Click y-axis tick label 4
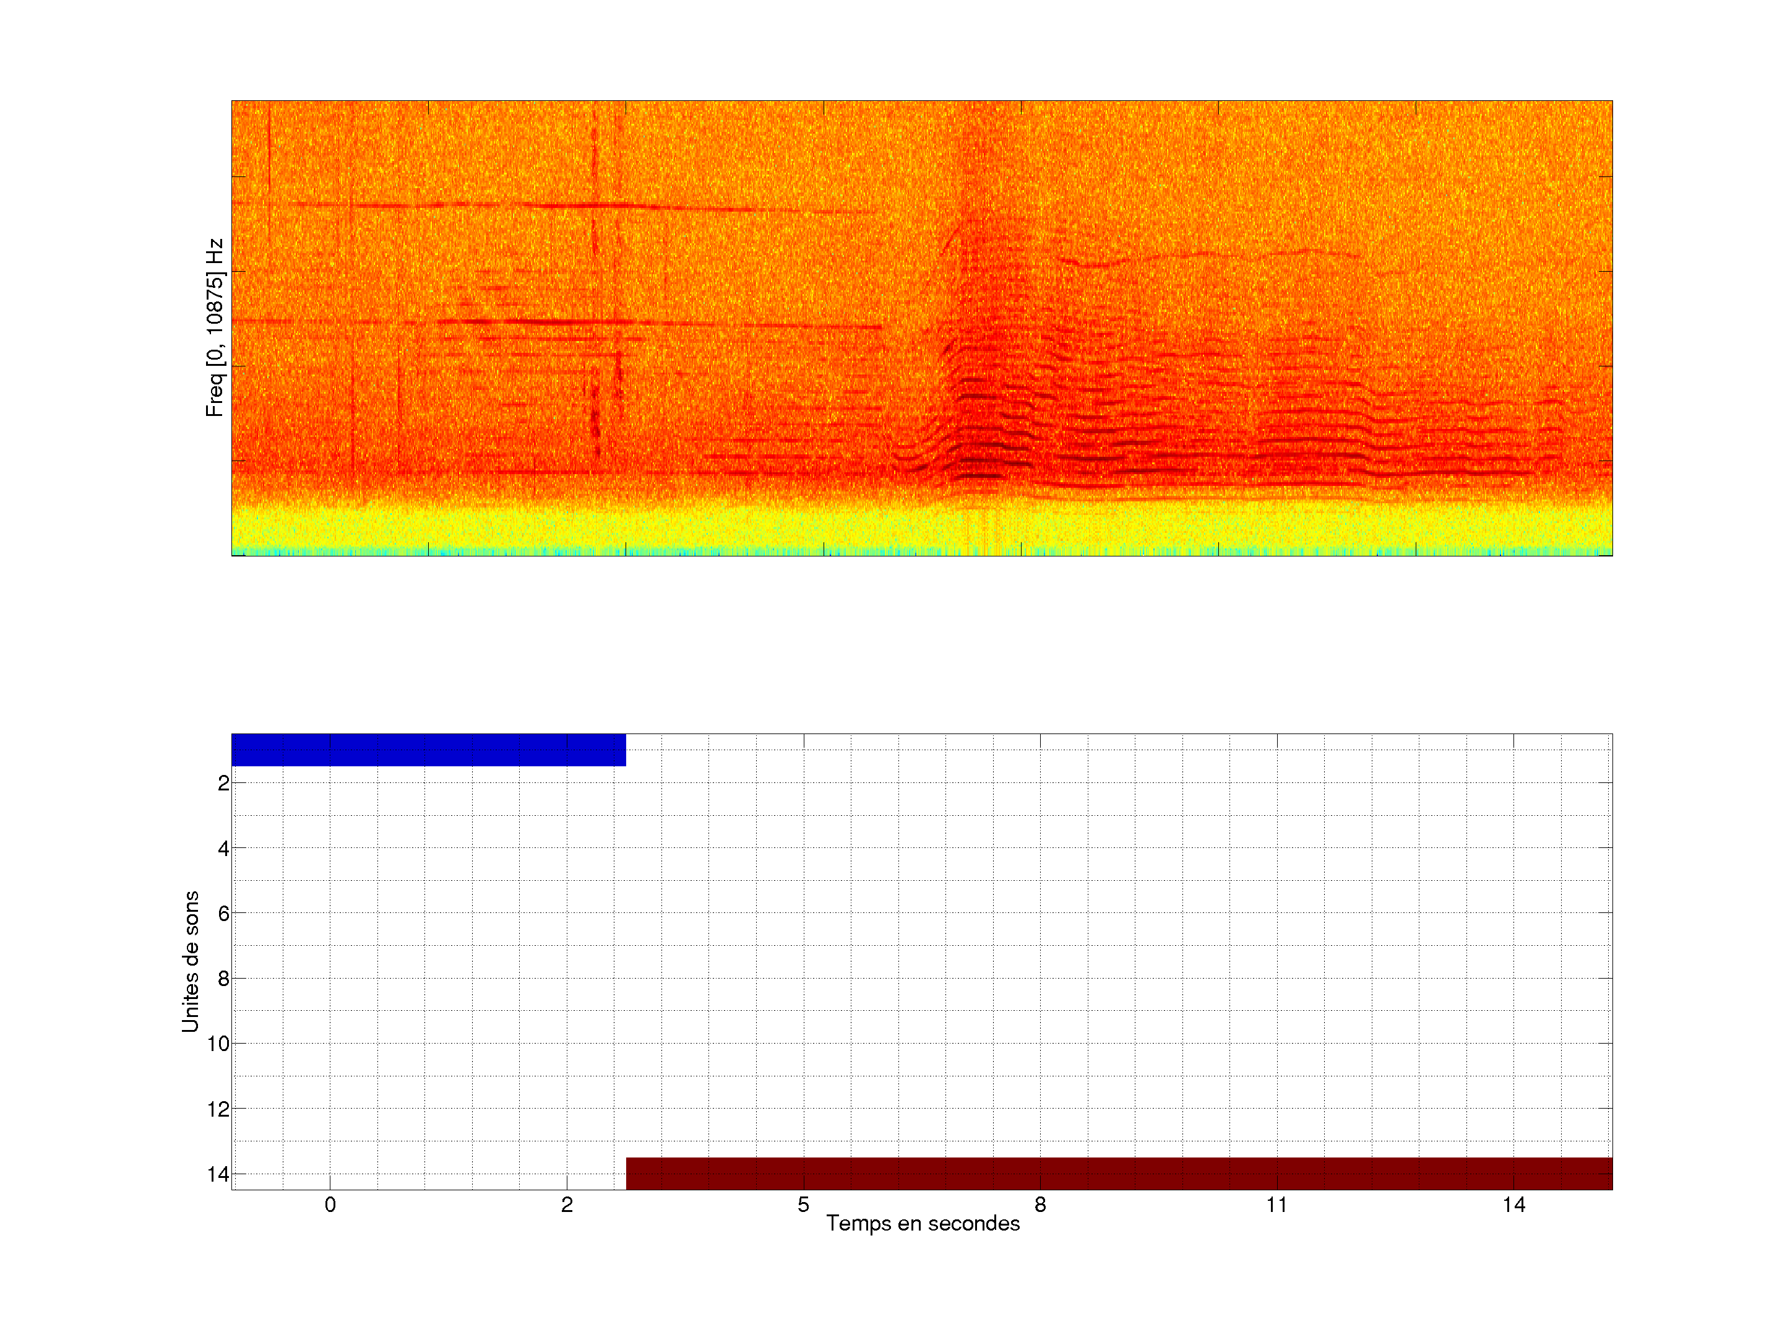 pos(223,849)
